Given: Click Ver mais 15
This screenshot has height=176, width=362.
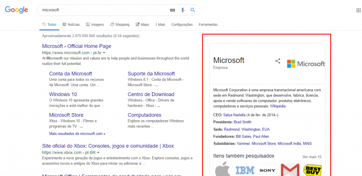Looking at the screenshot, I should point(312,157).
